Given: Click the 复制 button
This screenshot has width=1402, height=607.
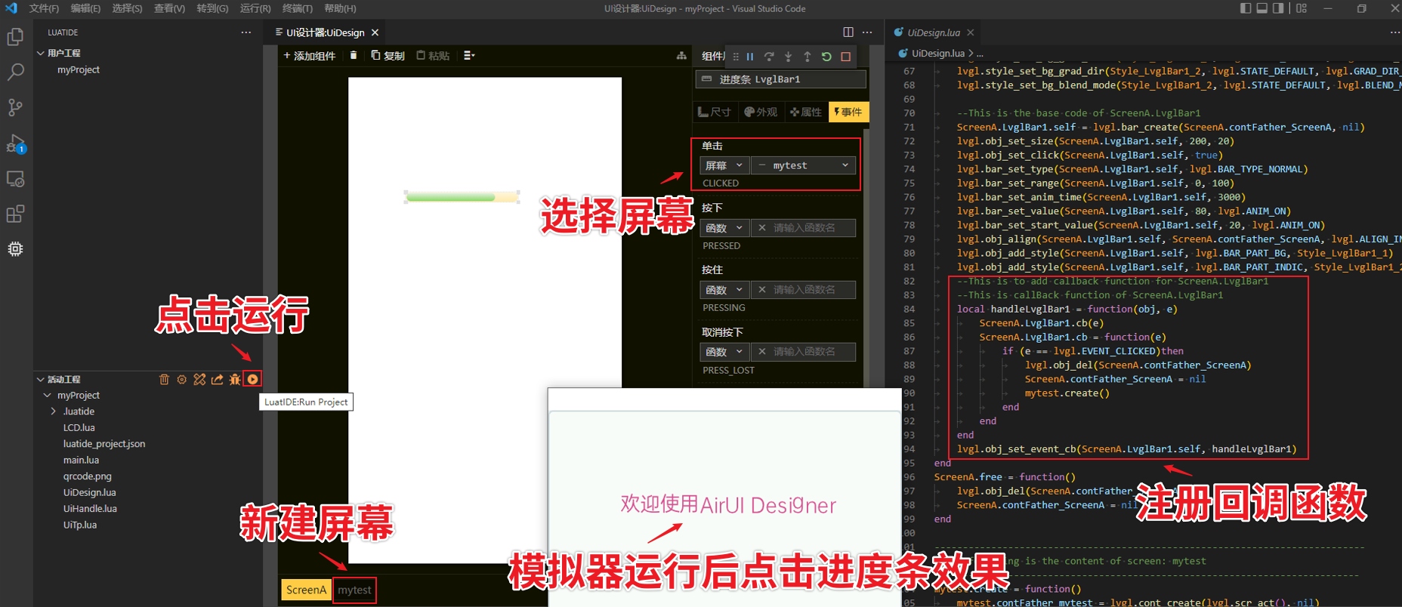Looking at the screenshot, I should 388,56.
